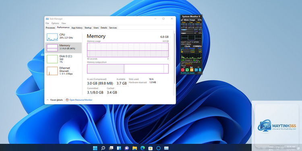Click the 'Slots used' label
302x151 pixels.
coord(134,79)
